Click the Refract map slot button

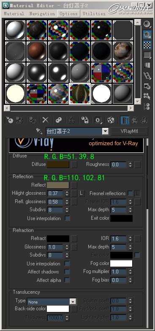pyautogui.click(x=74, y=239)
